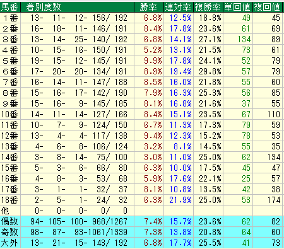
Task: Click 6番's 連対率 value 19.4%
Action: [180, 71]
